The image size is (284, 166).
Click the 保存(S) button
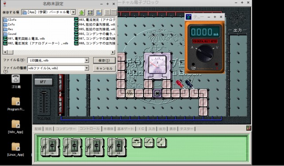104,60
